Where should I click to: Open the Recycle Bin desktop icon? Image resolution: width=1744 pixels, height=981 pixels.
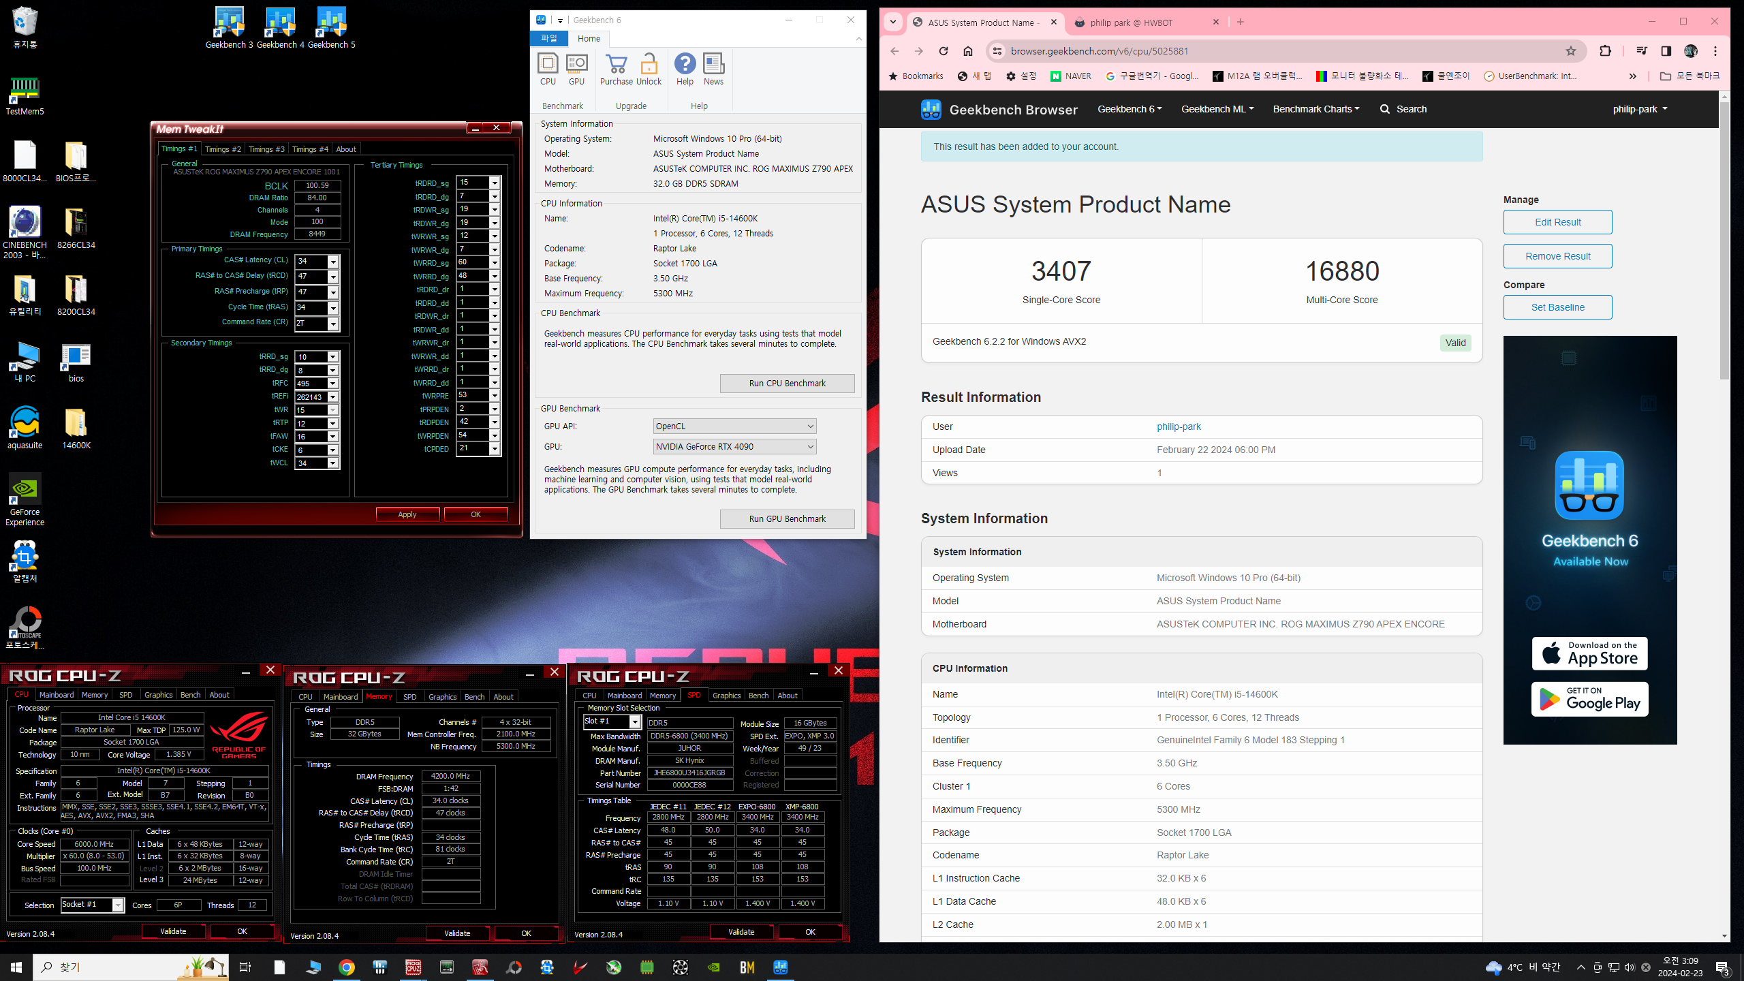(x=25, y=27)
